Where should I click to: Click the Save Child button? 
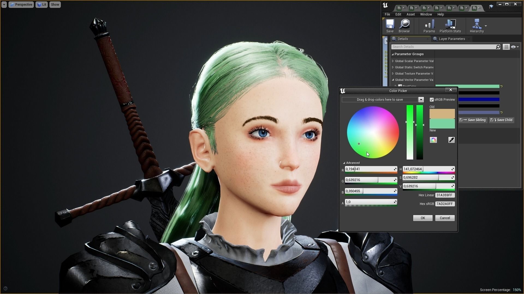click(x=502, y=120)
